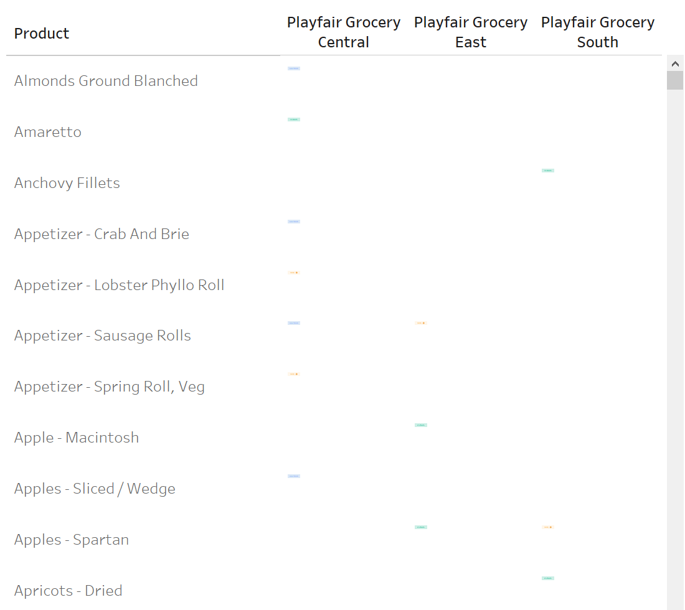The height and width of the screenshot is (610, 685).
Task: Click blue badge for Crab And Brie Central
Action: tap(294, 222)
